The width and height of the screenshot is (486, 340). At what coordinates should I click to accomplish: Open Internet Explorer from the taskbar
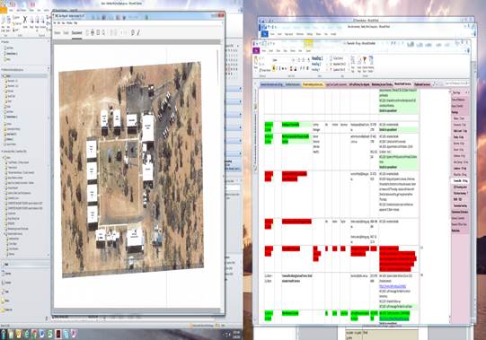[27, 334]
